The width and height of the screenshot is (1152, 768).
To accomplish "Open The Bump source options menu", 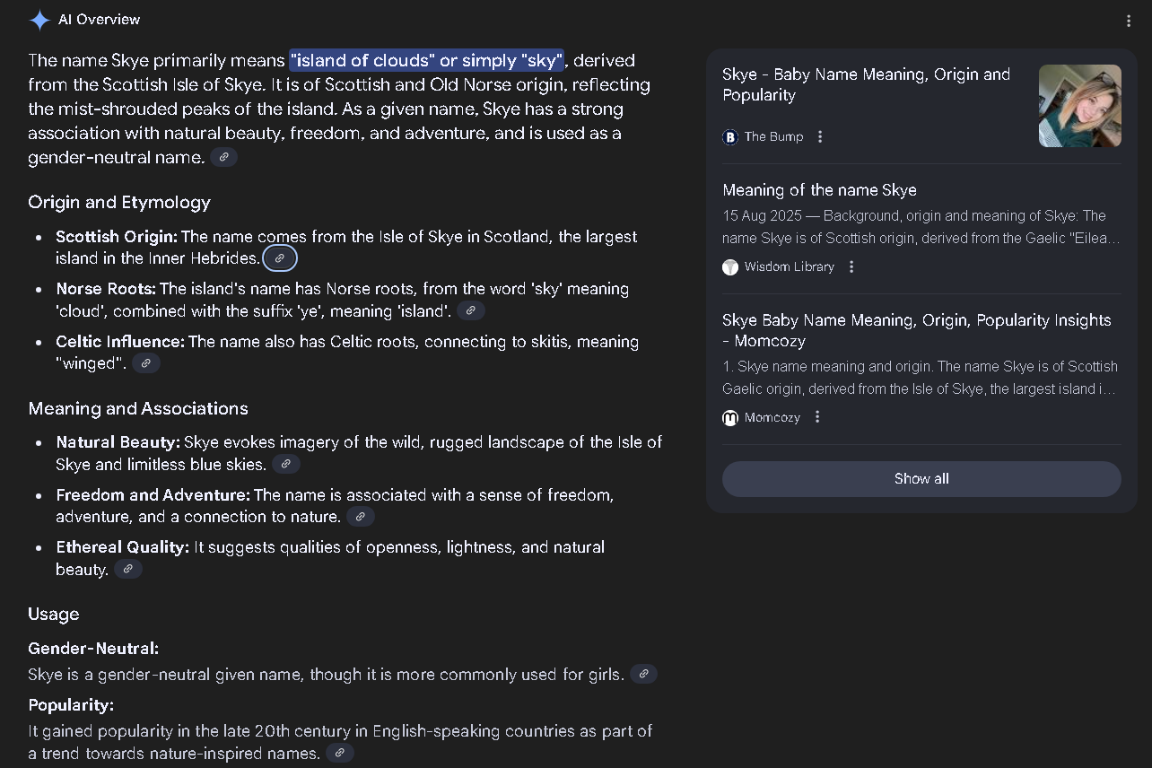I will tap(820, 137).
